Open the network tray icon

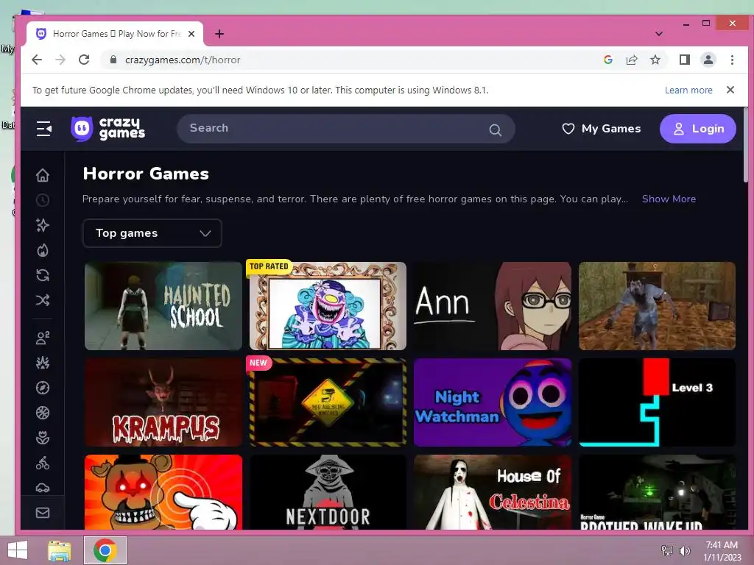pos(667,551)
